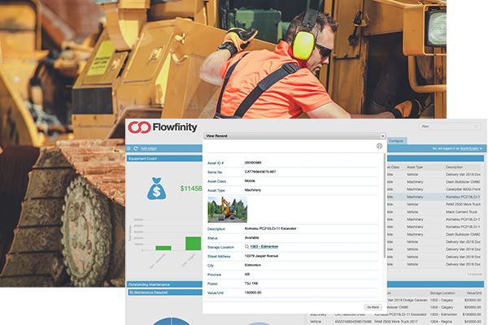Click the Asset Type column header

click(x=415, y=167)
